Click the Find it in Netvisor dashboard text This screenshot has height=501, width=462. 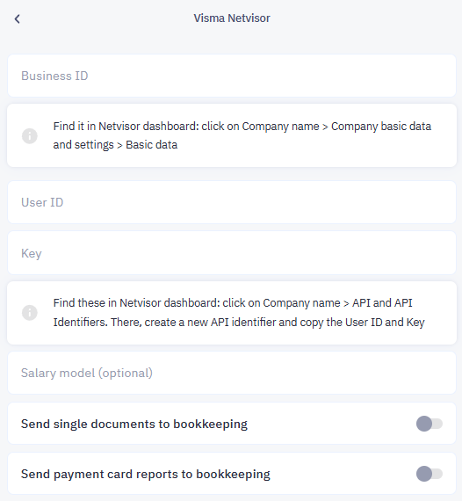pos(126,127)
